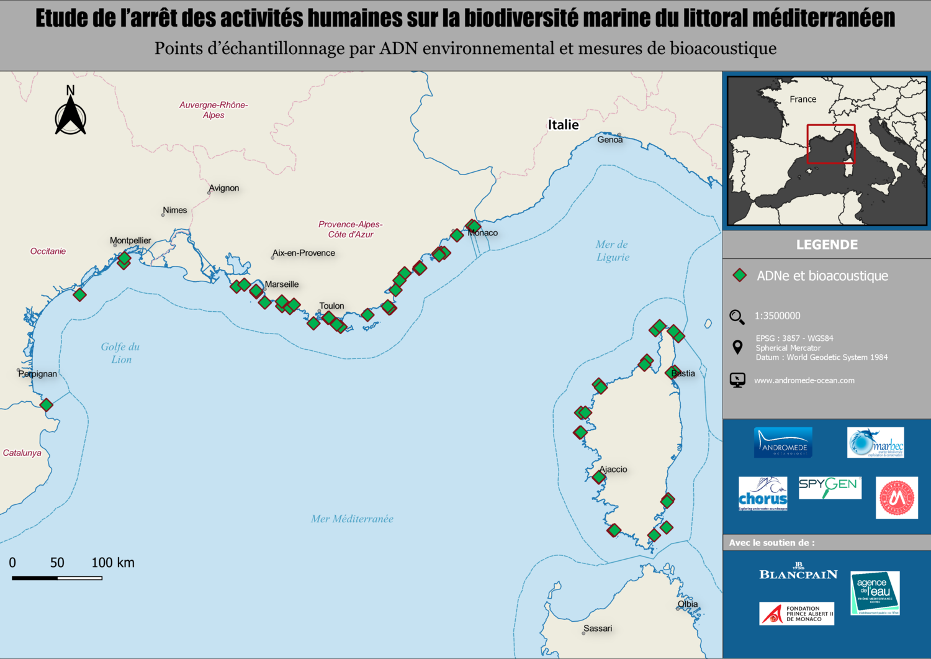This screenshot has height=659, width=931.
Task: Click the Montpellier city label
Action: [130, 240]
